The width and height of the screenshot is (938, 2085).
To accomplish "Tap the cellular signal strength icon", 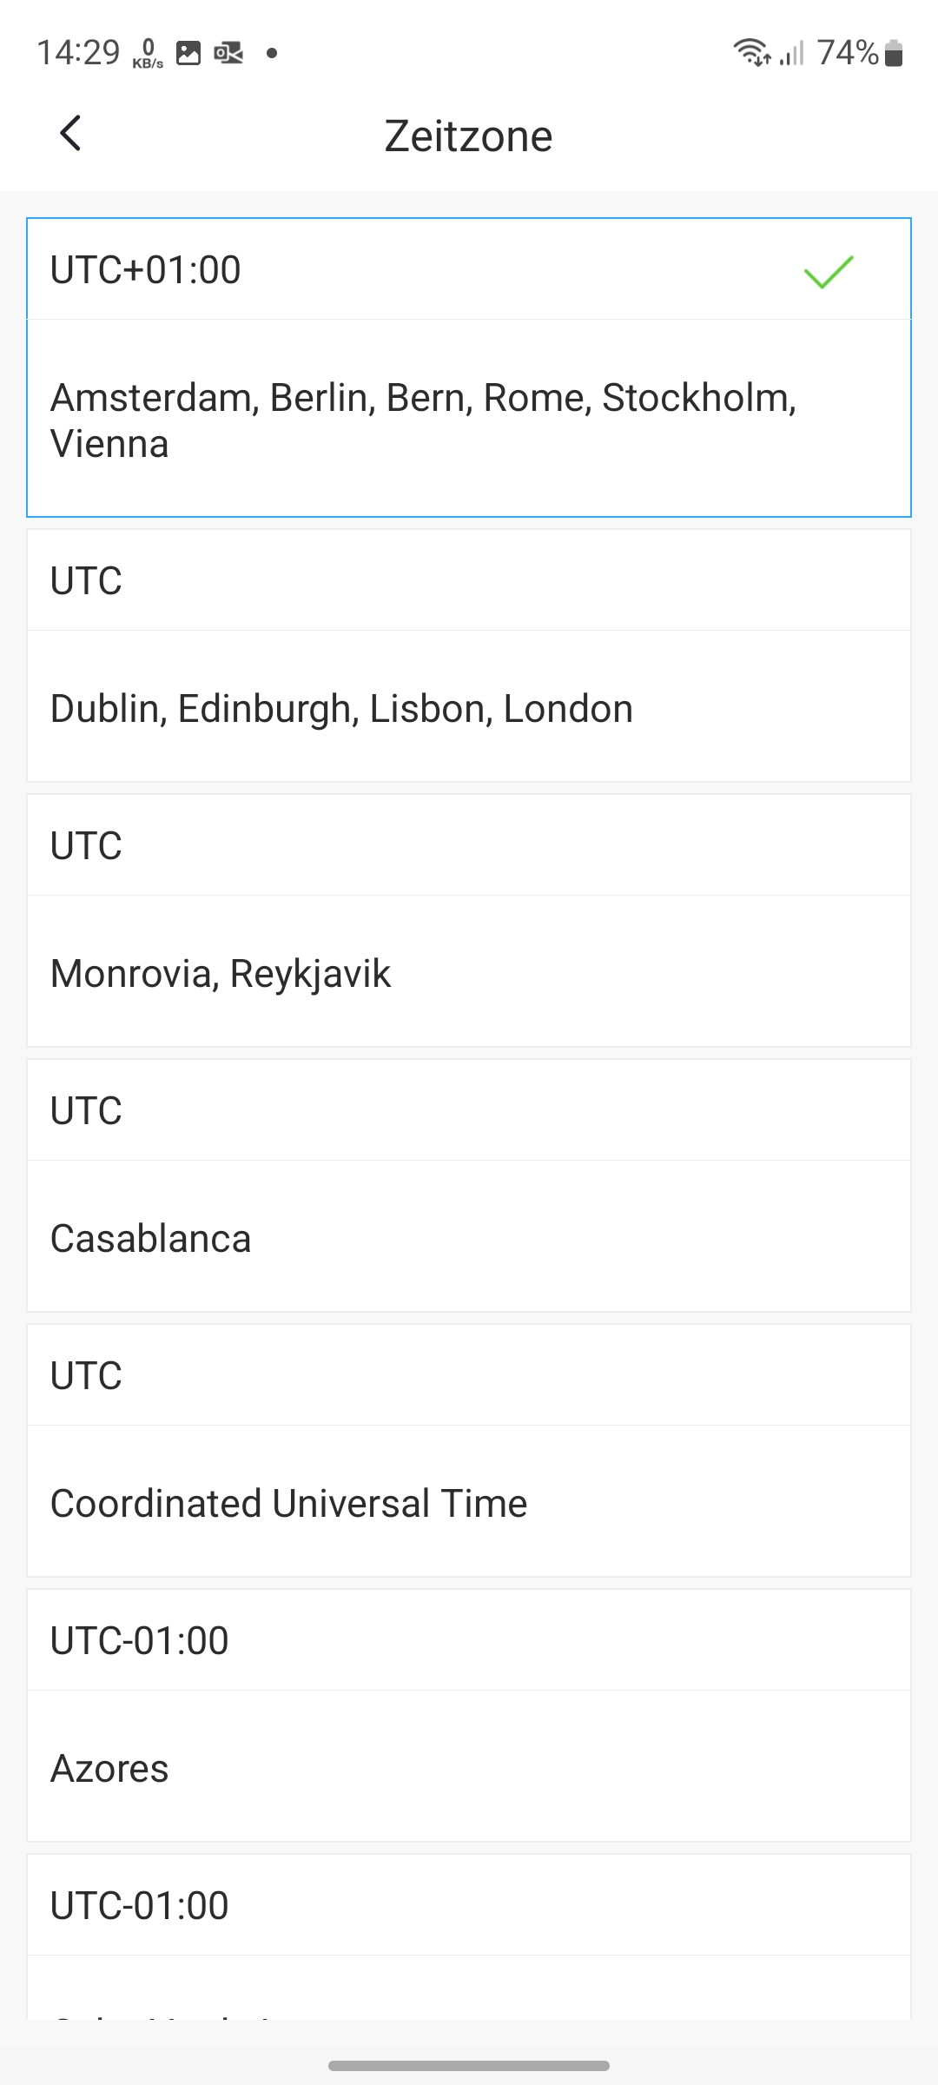I will click(791, 53).
